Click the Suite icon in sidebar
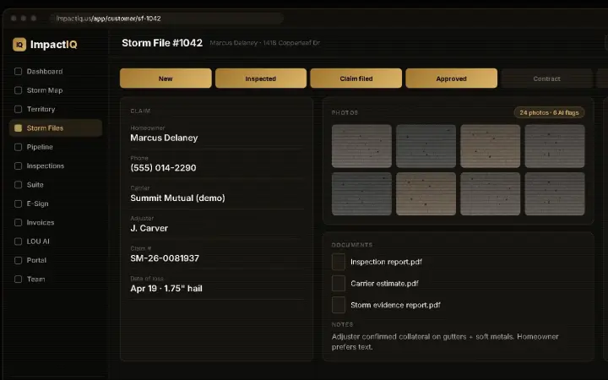The width and height of the screenshot is (608, 380). coord(18,185)
